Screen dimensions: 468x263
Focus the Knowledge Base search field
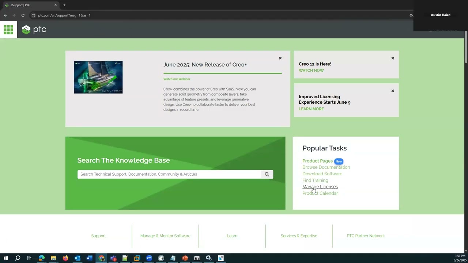pos(169,174)
